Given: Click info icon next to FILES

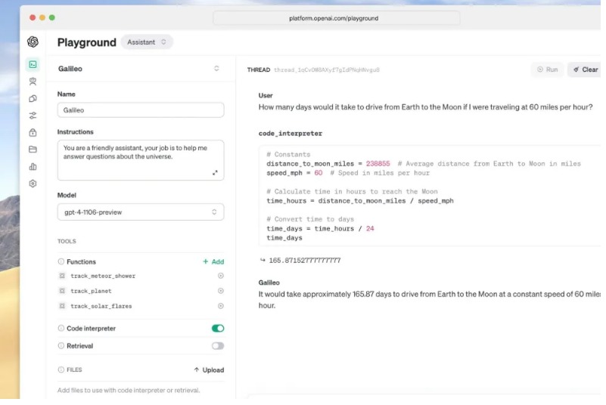Looking at the screenshot, I should pos(61,369).
